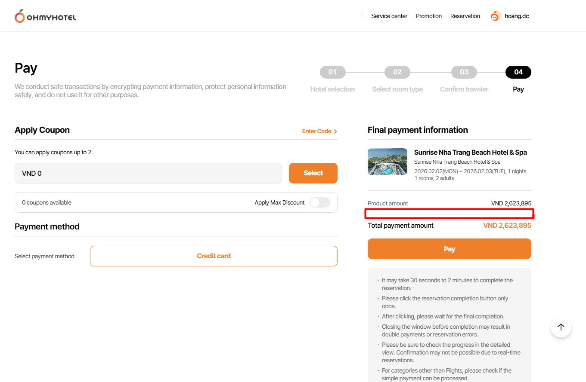Open Promotion page
This screenshot has width=586, height=382.
pos(429,16)
